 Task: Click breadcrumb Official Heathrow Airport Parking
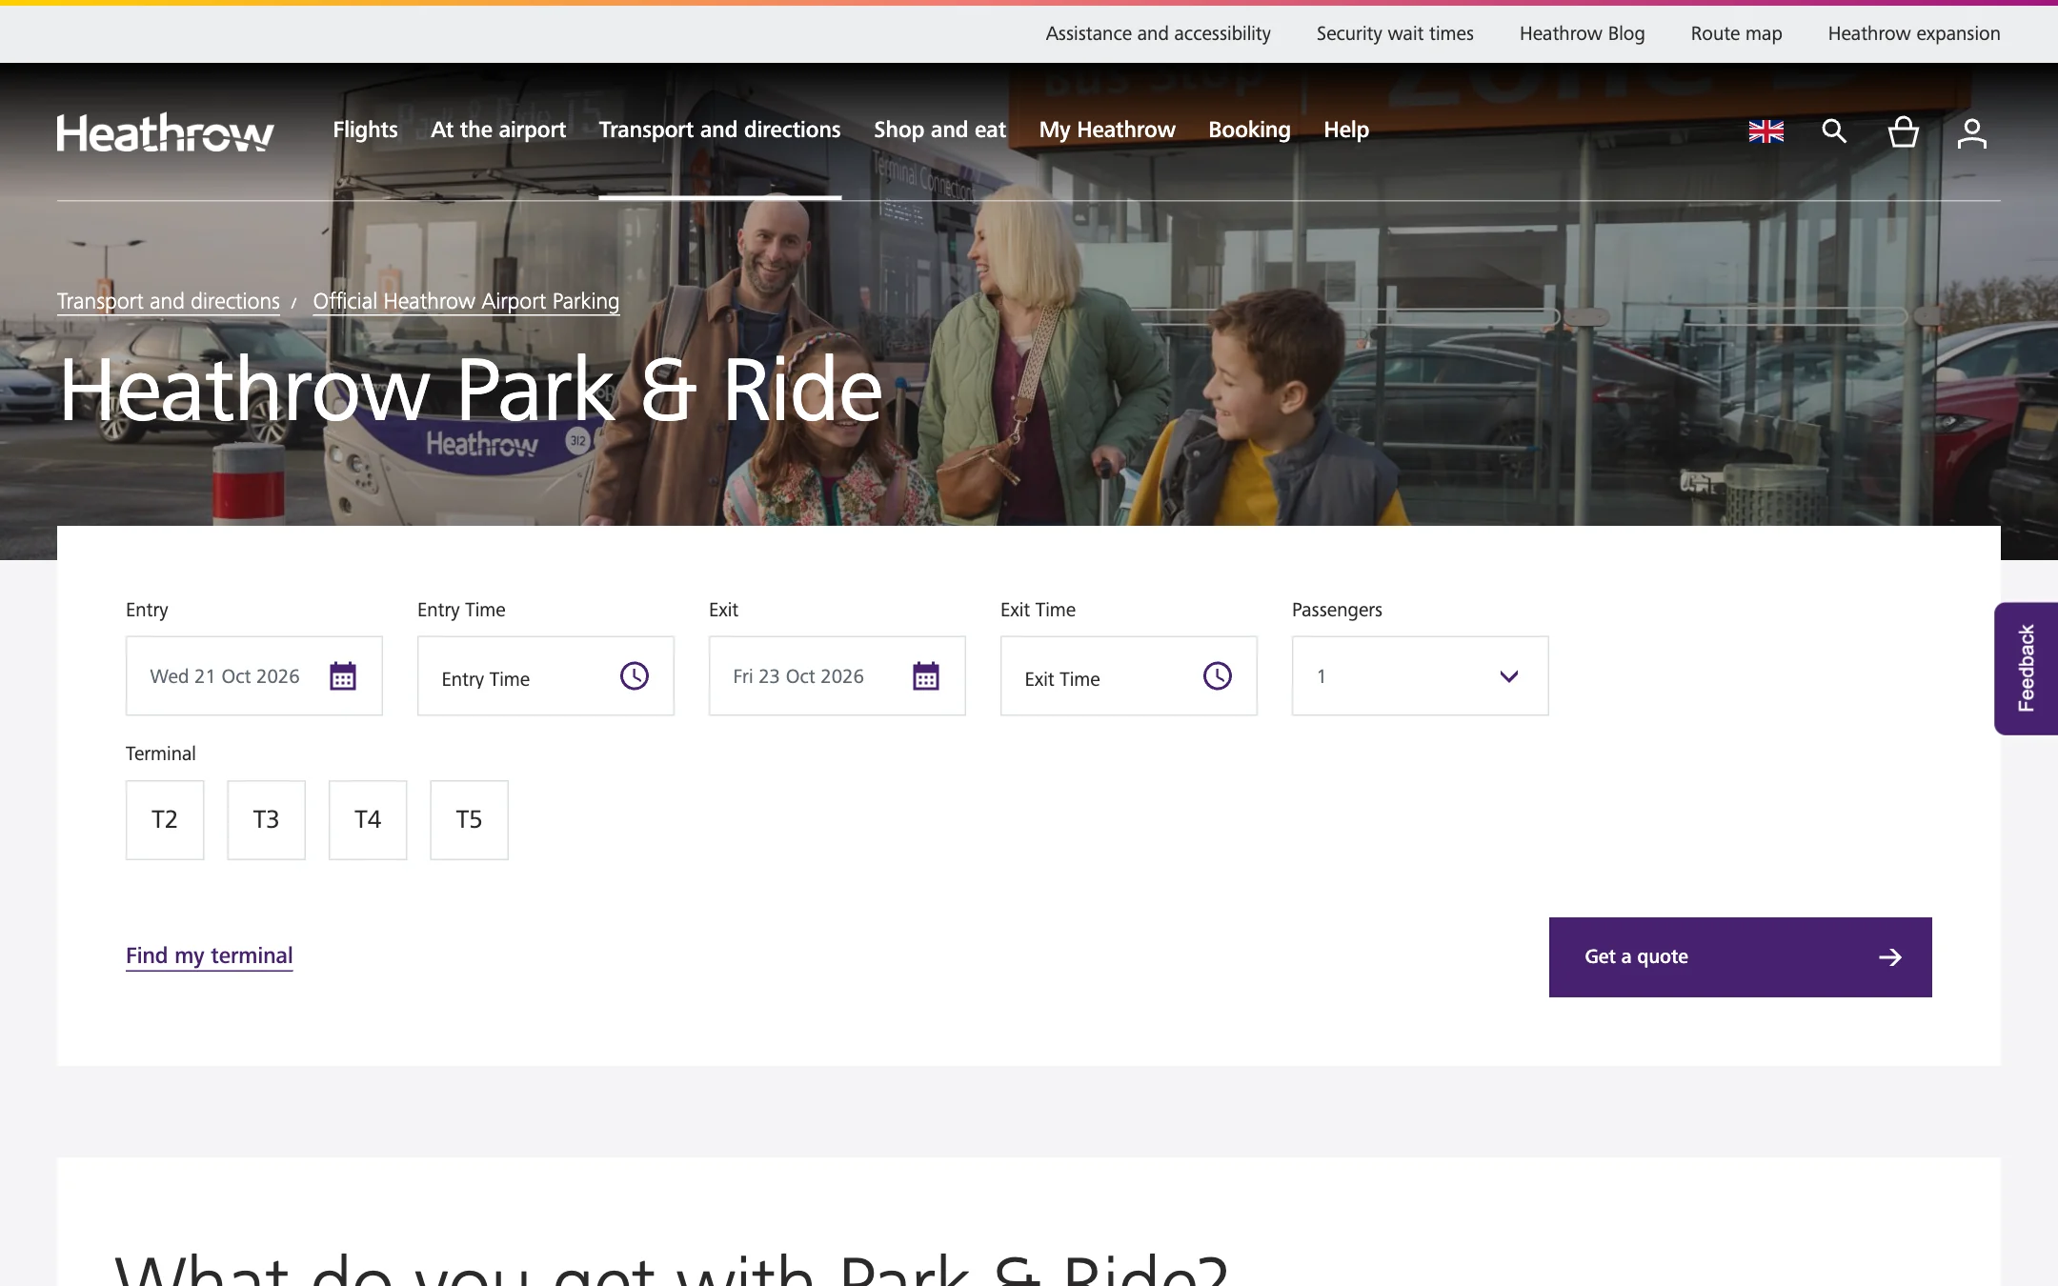(x=466, y=301)
